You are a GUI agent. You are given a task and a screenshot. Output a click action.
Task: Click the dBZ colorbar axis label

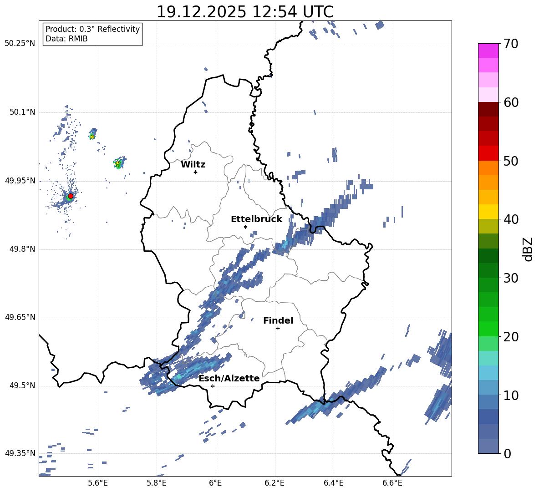pyautogui.click(x=527, y=249)
